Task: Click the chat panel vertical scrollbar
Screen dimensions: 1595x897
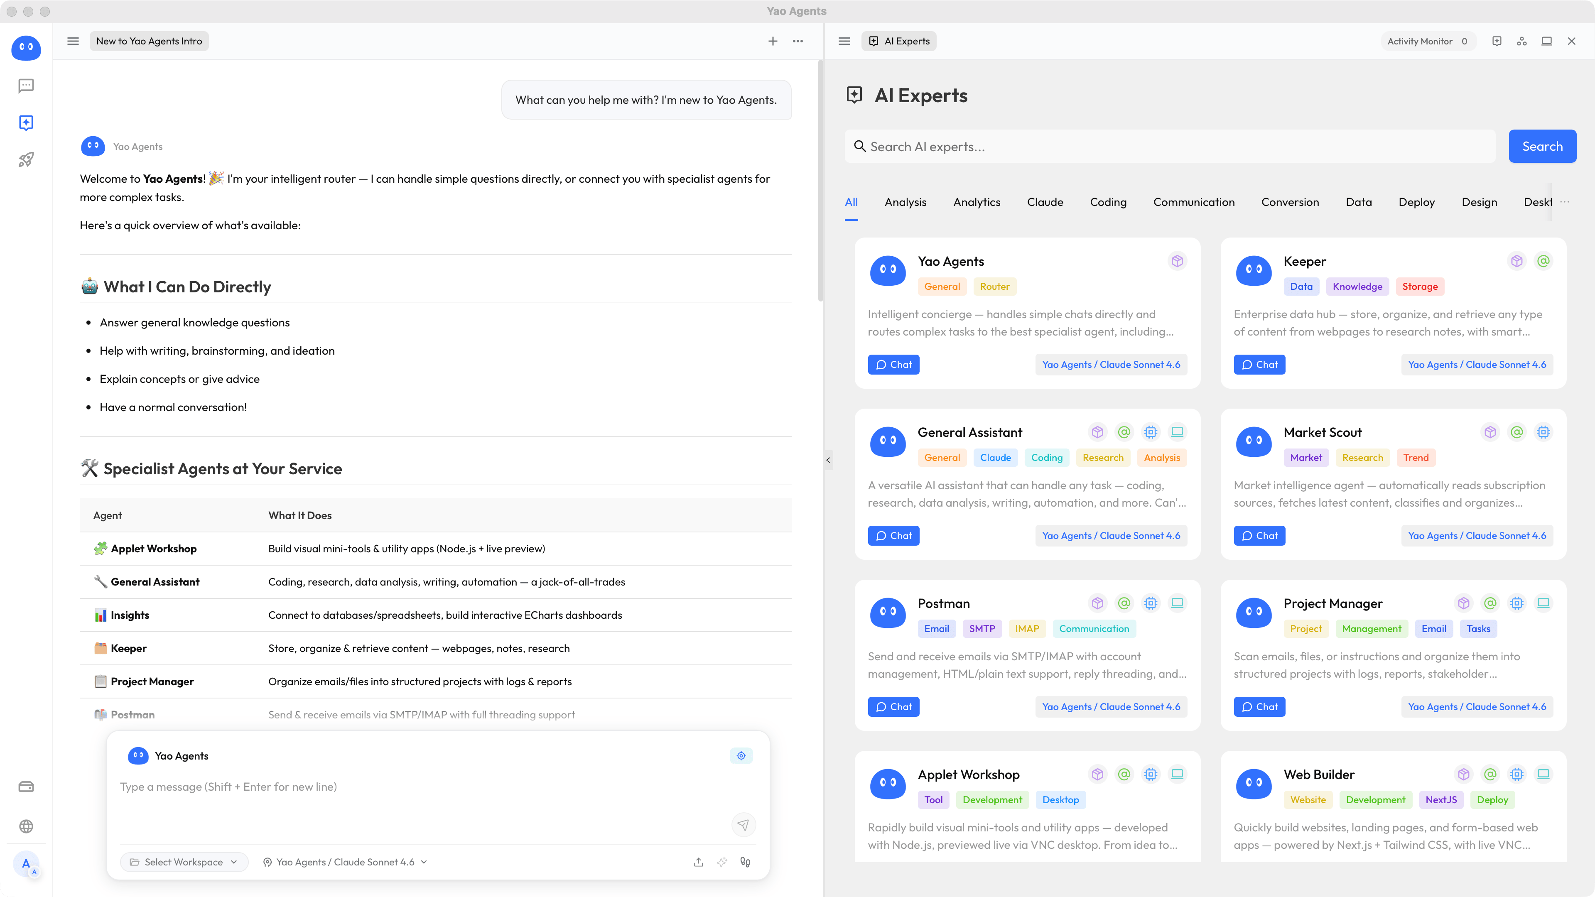Action: pos(820,181)
